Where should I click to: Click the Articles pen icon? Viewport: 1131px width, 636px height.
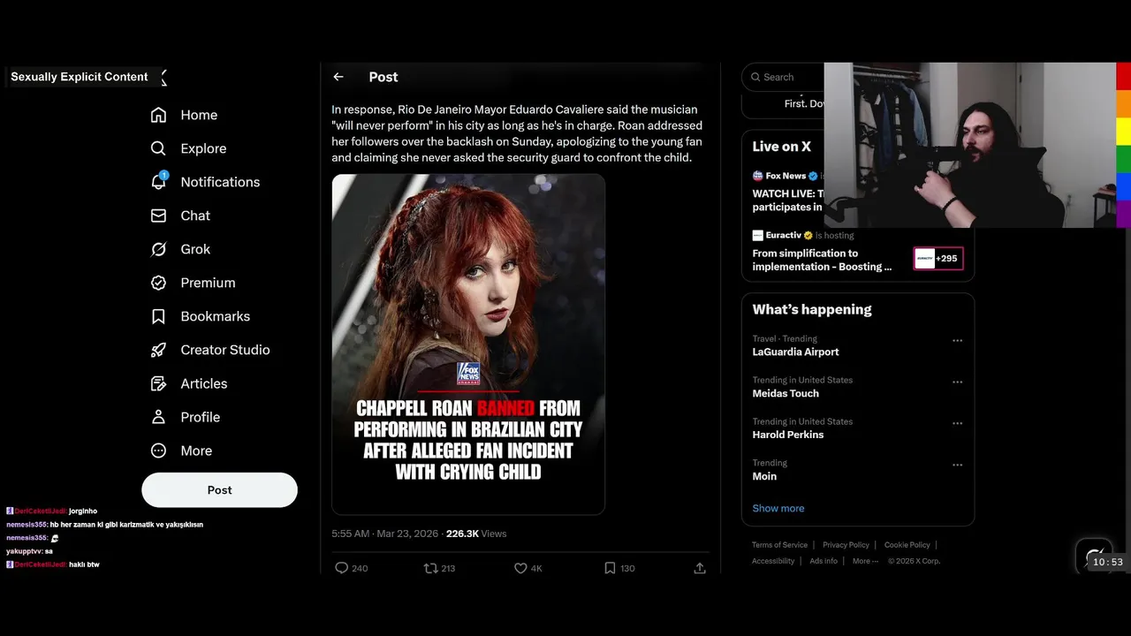(158, 383)
